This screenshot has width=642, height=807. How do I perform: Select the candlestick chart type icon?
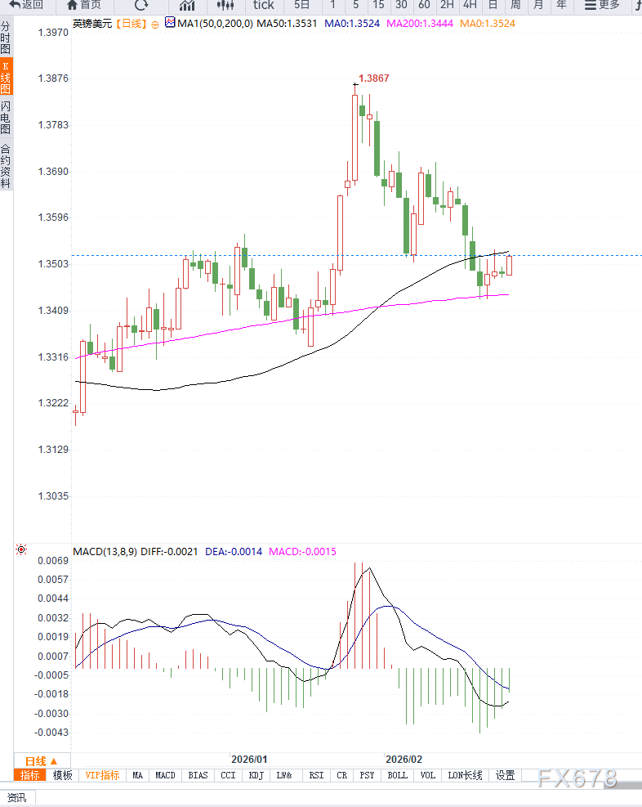tap(225, 5)
